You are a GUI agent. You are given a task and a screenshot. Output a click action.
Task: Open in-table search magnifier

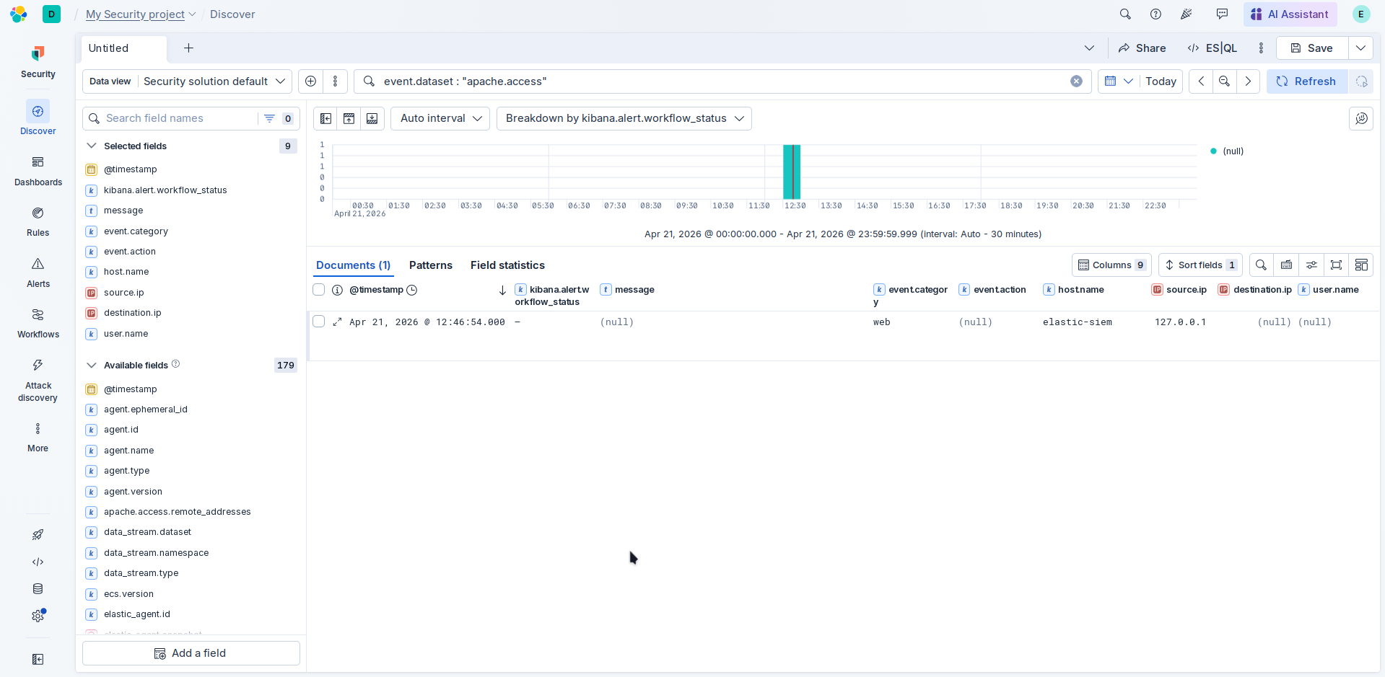[x=1261, y=265]
